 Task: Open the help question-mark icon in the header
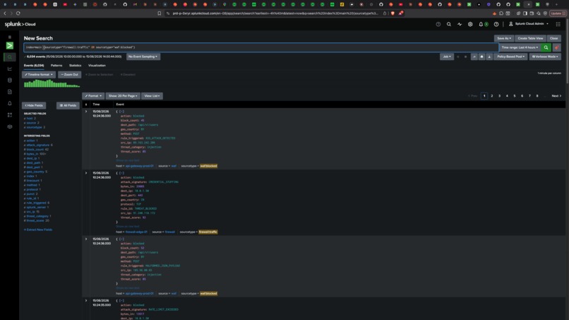pyautogui.click(x=496, y=24)
